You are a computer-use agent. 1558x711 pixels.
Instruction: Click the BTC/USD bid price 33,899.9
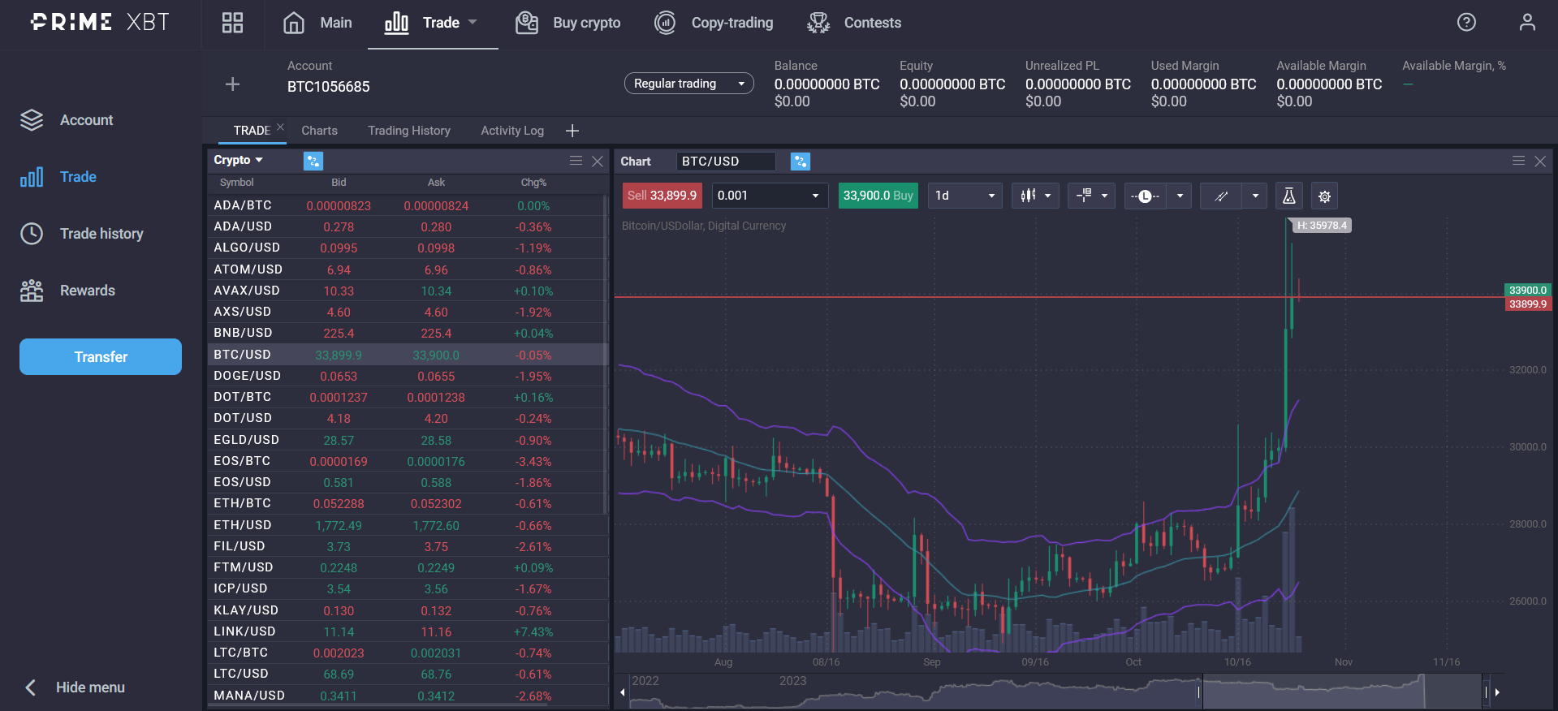[339, 355]
